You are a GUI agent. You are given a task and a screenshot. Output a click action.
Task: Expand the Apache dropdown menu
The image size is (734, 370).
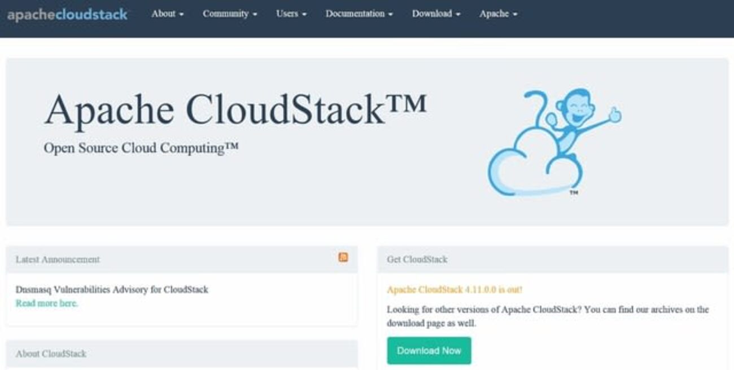pos(497,14)
